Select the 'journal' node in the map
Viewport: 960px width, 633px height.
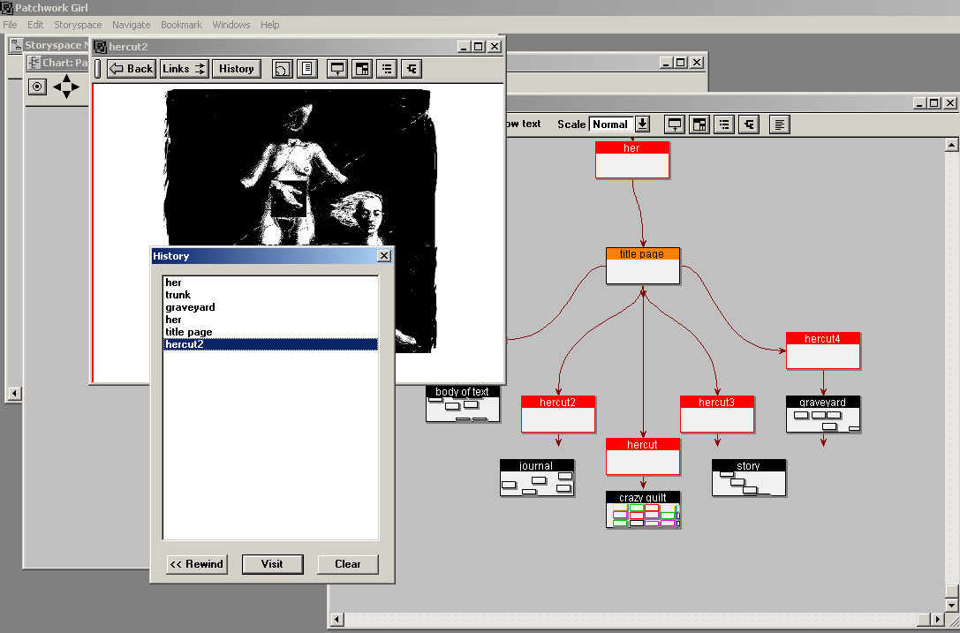537,478
